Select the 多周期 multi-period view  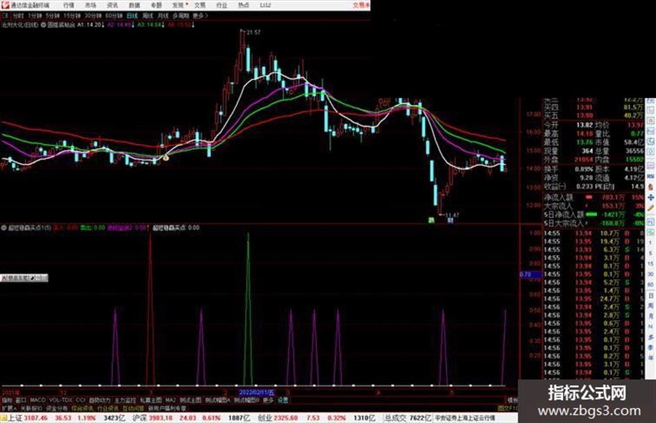tap(180, 16)
